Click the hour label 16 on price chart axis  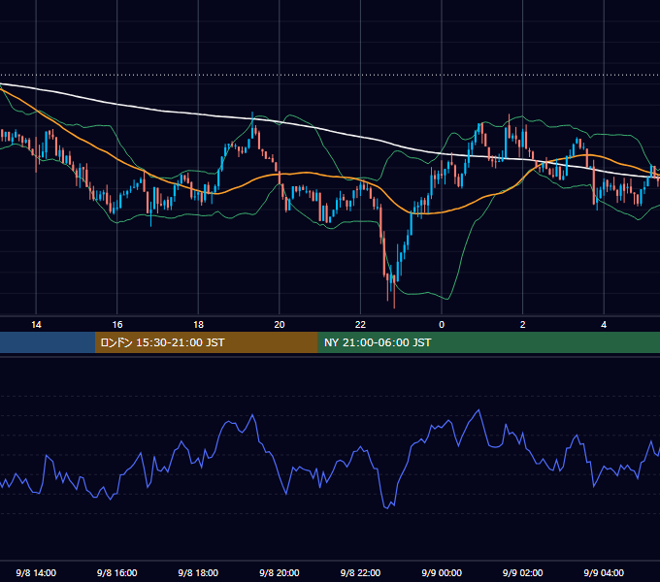point(117,325)
